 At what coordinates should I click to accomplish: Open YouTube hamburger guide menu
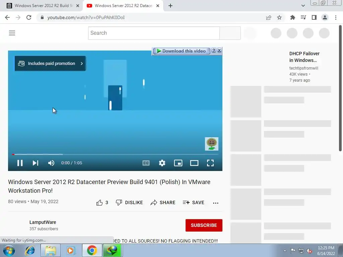click(x=12, y=33)
